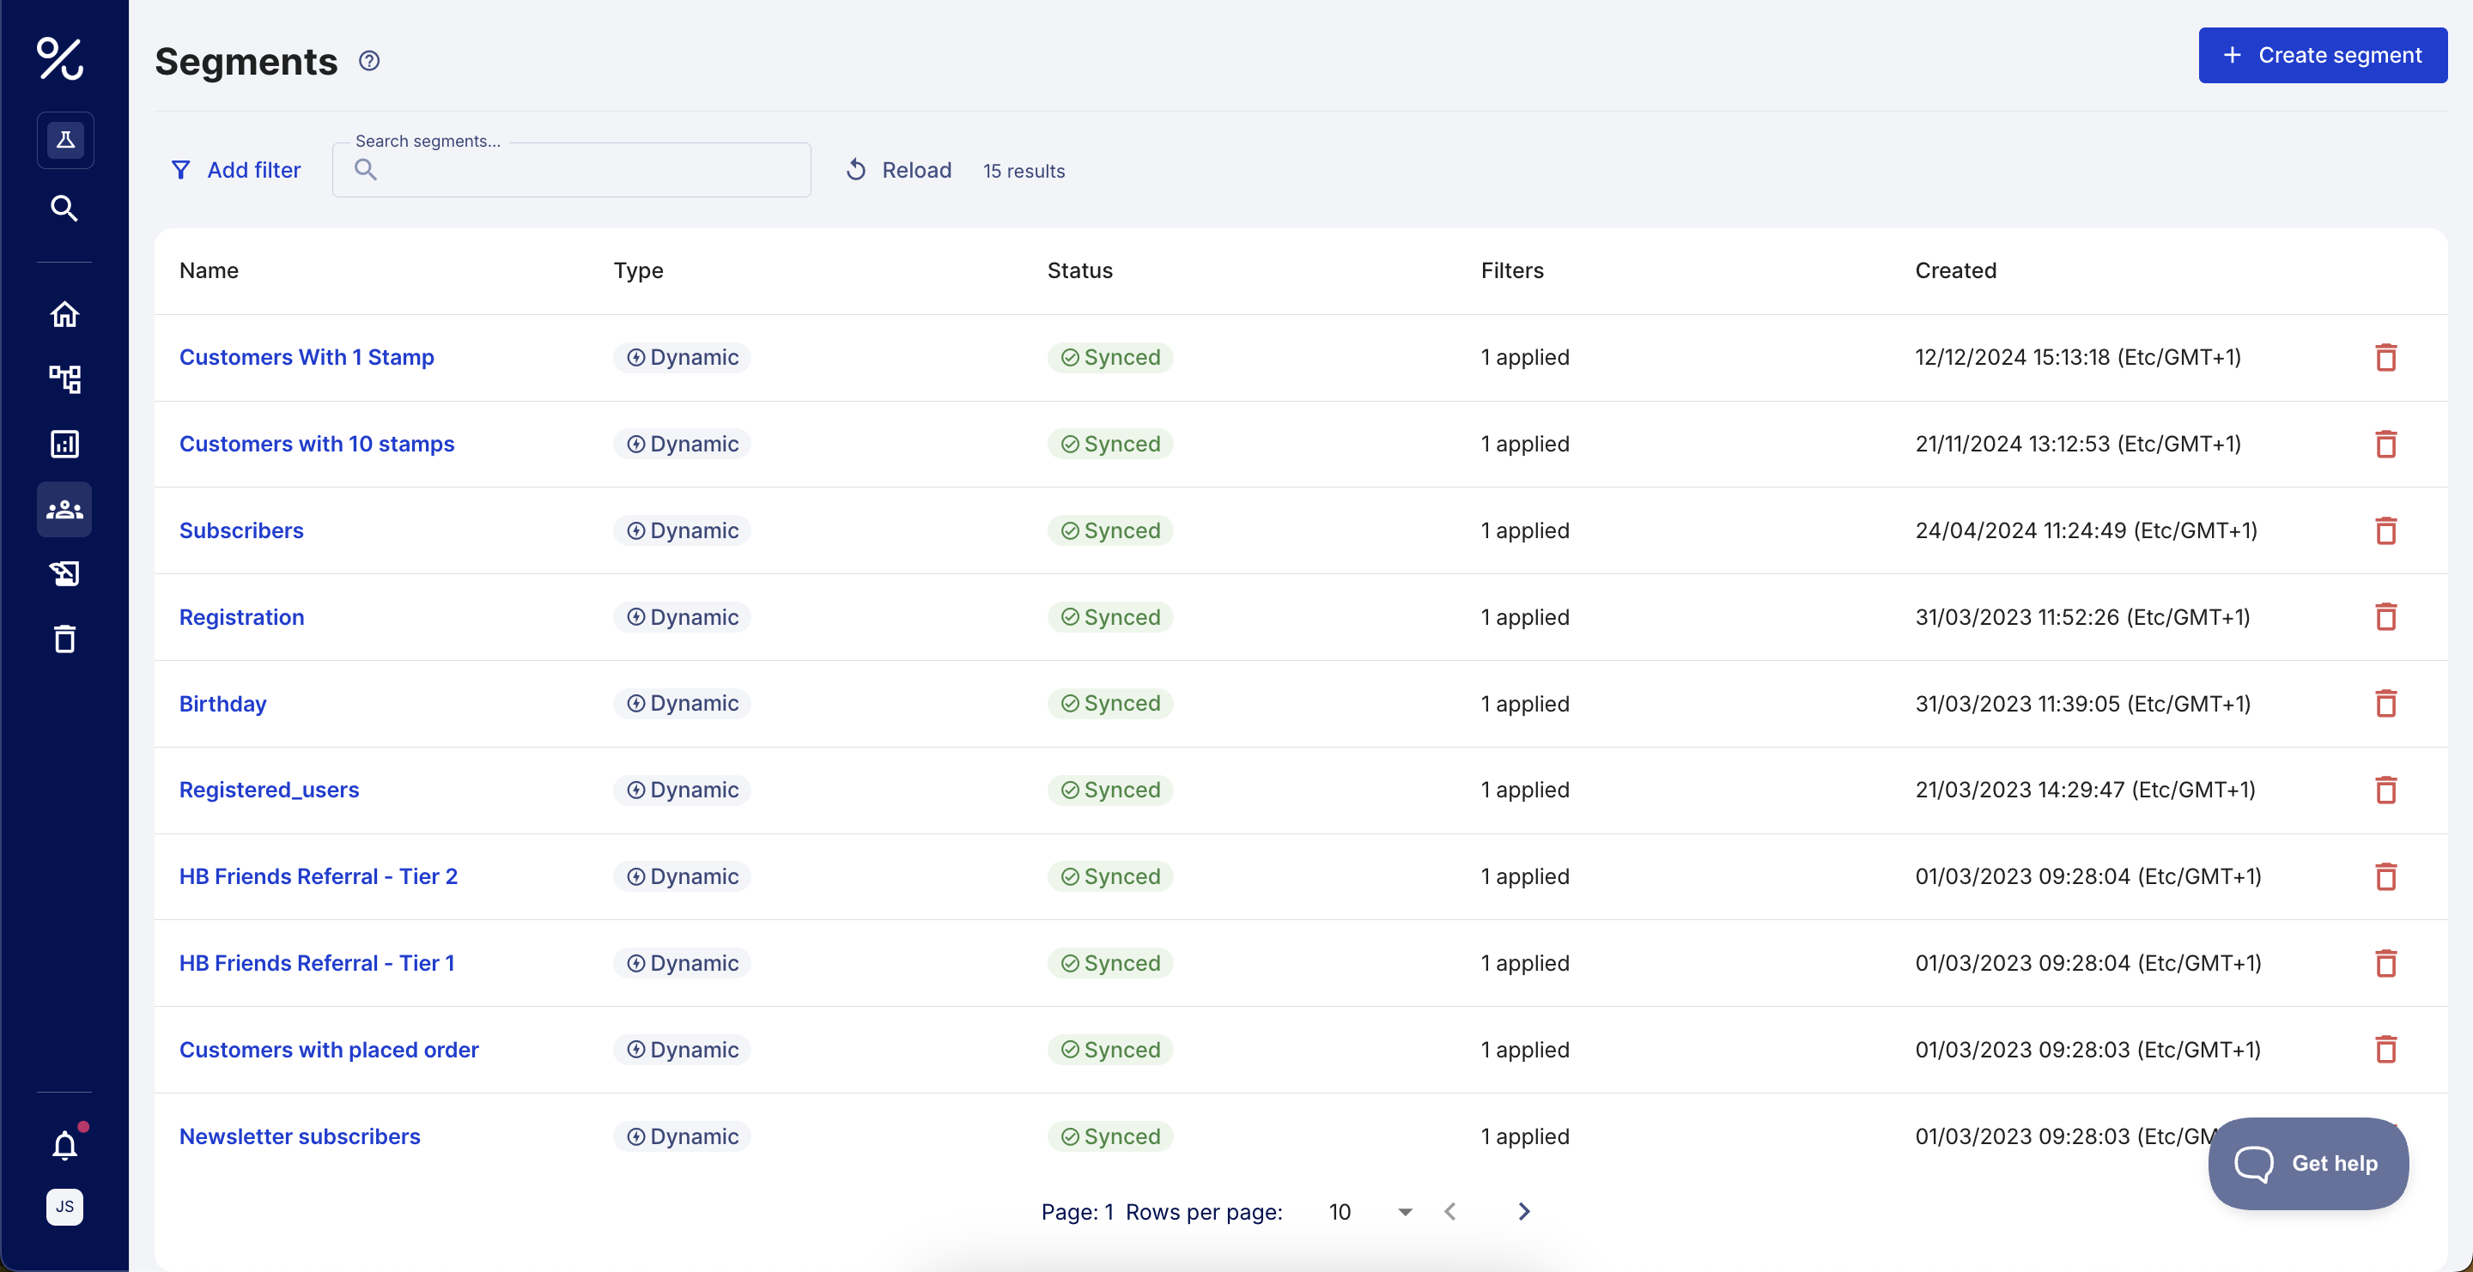The image size is (2473, 1272).
Task: Open the sidebar search magnifier icon
Action: (64, 209)
